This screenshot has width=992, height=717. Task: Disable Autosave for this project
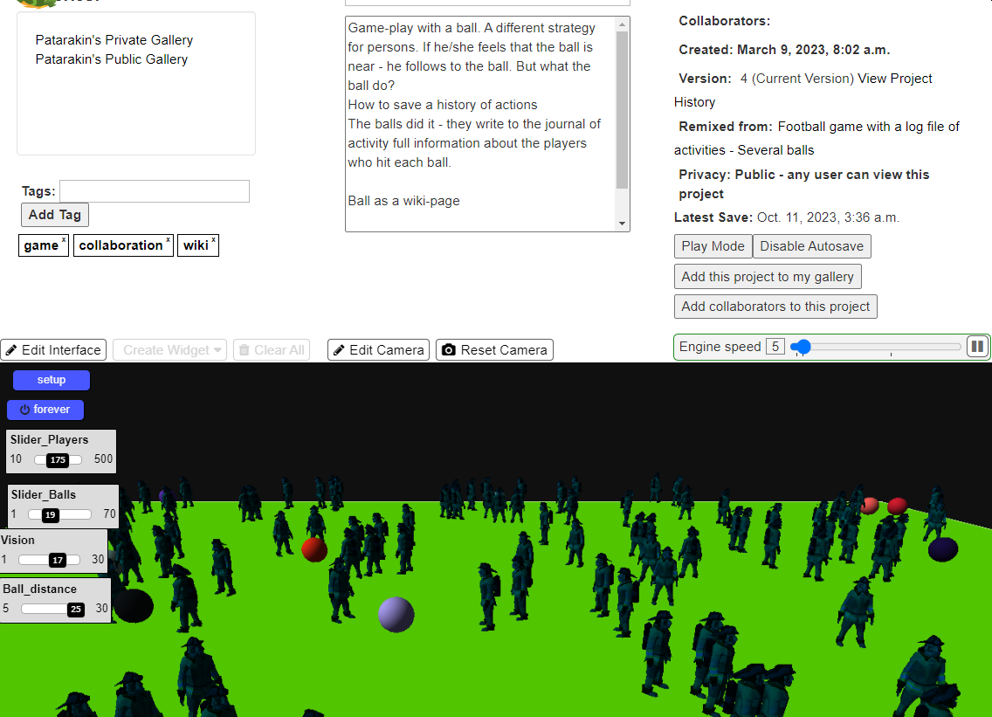point(811,246)
